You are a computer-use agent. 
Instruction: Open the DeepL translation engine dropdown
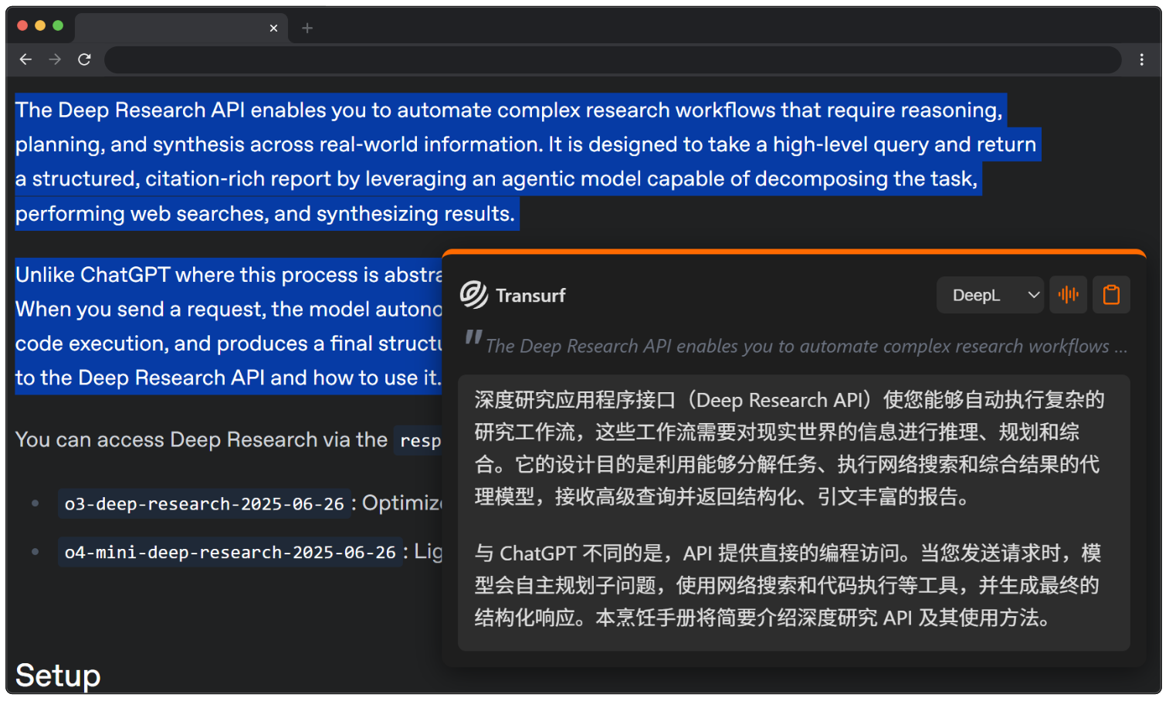coord(990,295)
